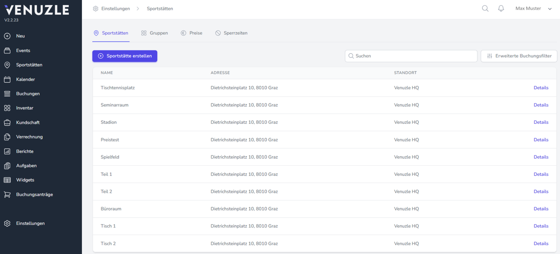Image resolution: width=560 pixels, height=254 pixels.
Task: Select the Preistest name cell
Action: pyautogui.click(x=110, y=140)
